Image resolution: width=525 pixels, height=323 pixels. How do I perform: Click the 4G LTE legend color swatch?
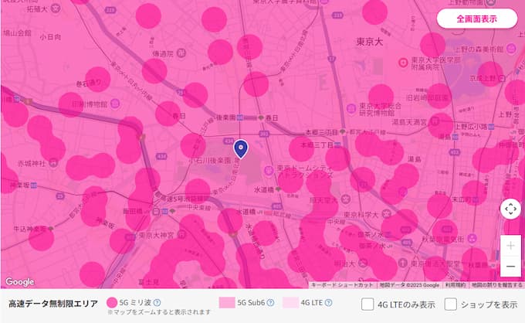tap(290, 303)
